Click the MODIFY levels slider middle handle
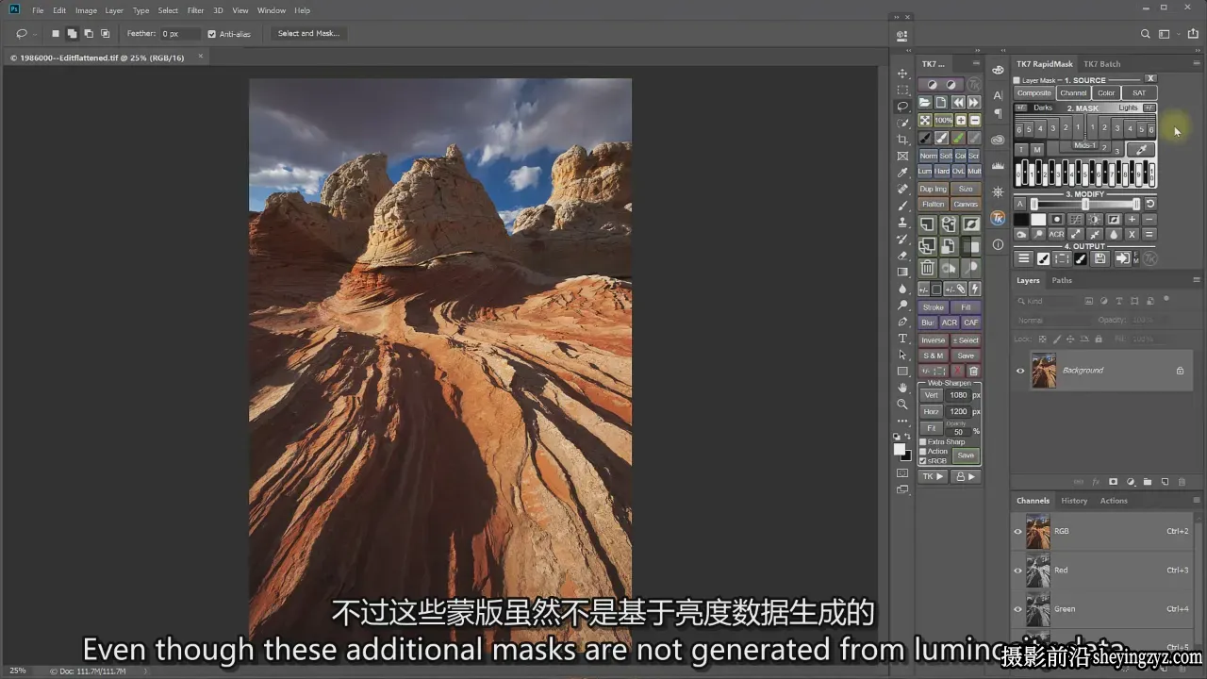 [x=1085, y=205]
